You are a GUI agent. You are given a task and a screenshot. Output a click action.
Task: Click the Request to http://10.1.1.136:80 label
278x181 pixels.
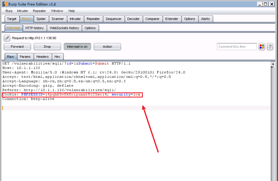tap(34, 38)
